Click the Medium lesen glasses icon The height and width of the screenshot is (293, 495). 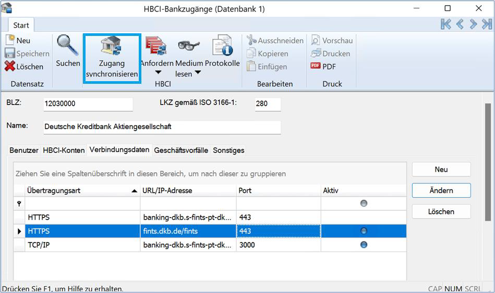[x=188, y=46]
